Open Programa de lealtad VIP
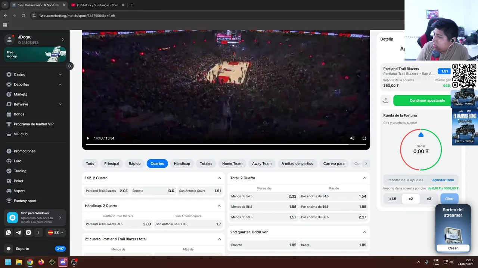This screenshot has width=478, height=268. pyautogui.click(x=34, y=124)
